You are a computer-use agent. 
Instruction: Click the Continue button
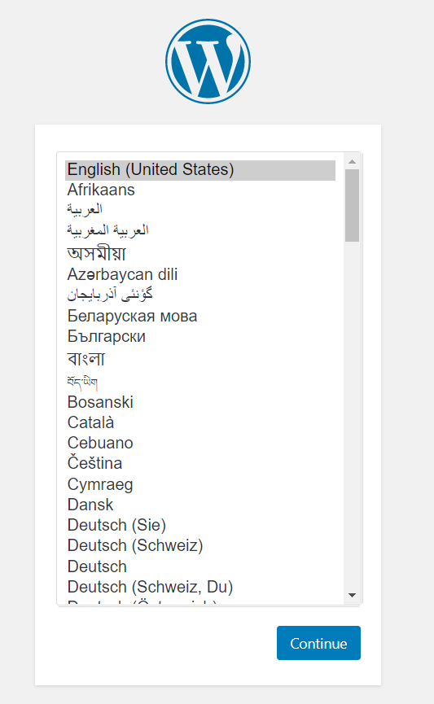(x=318, y=643)
